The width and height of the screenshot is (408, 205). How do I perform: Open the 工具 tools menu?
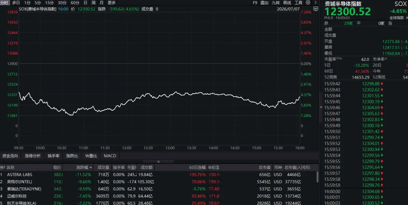coord(298,3)
